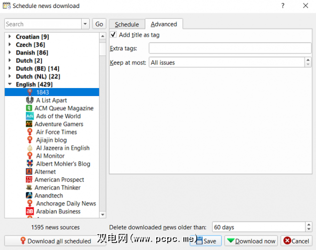316x250 pixels.
Task: Click the Arabian Business aB icon
Action: (x=30, y=211)
